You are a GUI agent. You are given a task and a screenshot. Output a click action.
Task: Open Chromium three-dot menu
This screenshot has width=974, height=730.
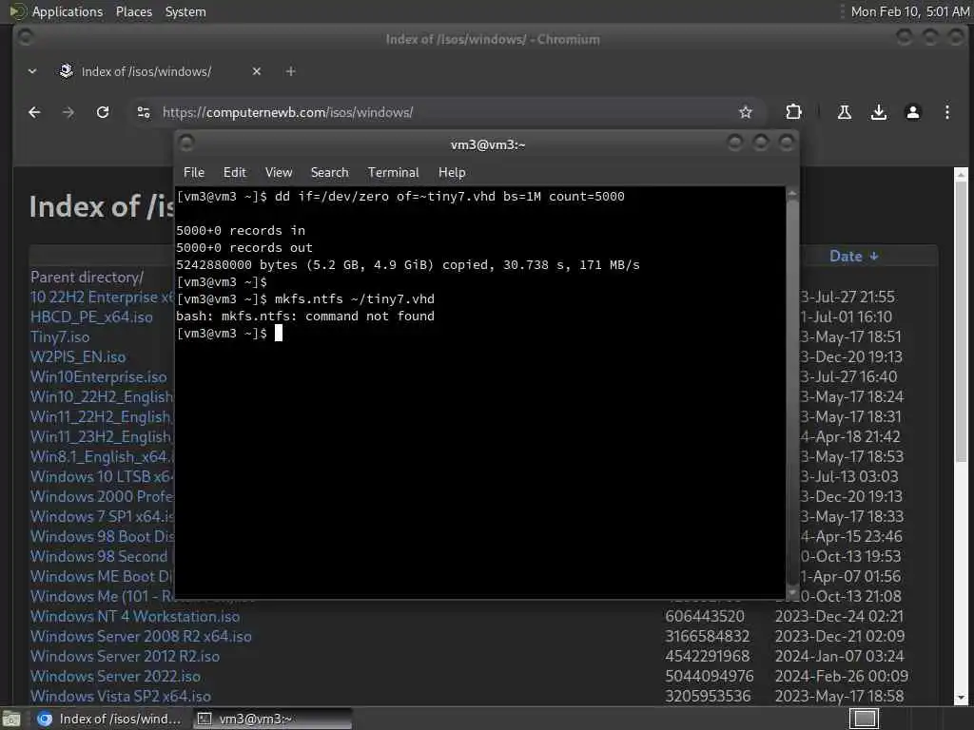pyautogui.click(x=946, y=112)
